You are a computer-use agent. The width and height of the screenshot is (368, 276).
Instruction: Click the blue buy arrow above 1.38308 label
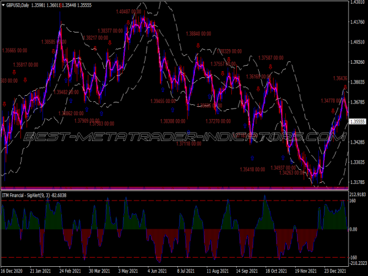coord(173,110)
